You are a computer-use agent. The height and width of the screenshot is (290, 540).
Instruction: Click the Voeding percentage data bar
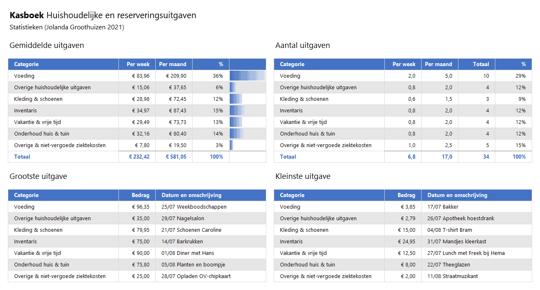(x=247, y=76)
